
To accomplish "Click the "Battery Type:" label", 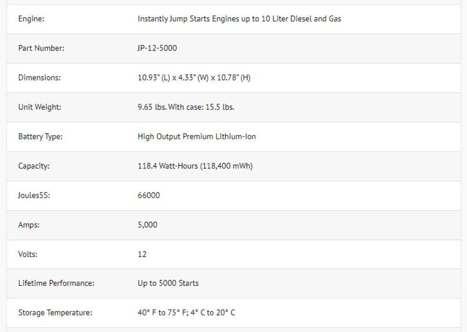I will pos(40,137).
